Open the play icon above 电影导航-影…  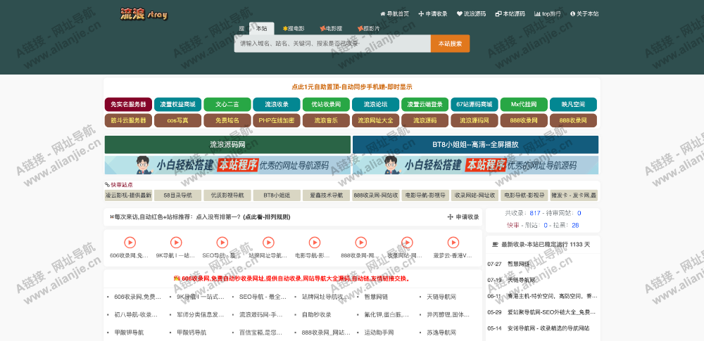click(315, 243)
